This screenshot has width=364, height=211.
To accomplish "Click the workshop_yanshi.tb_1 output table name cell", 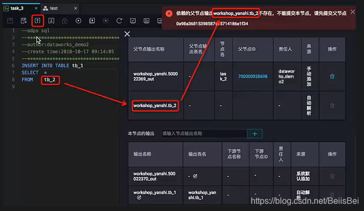I will point(202,195).
